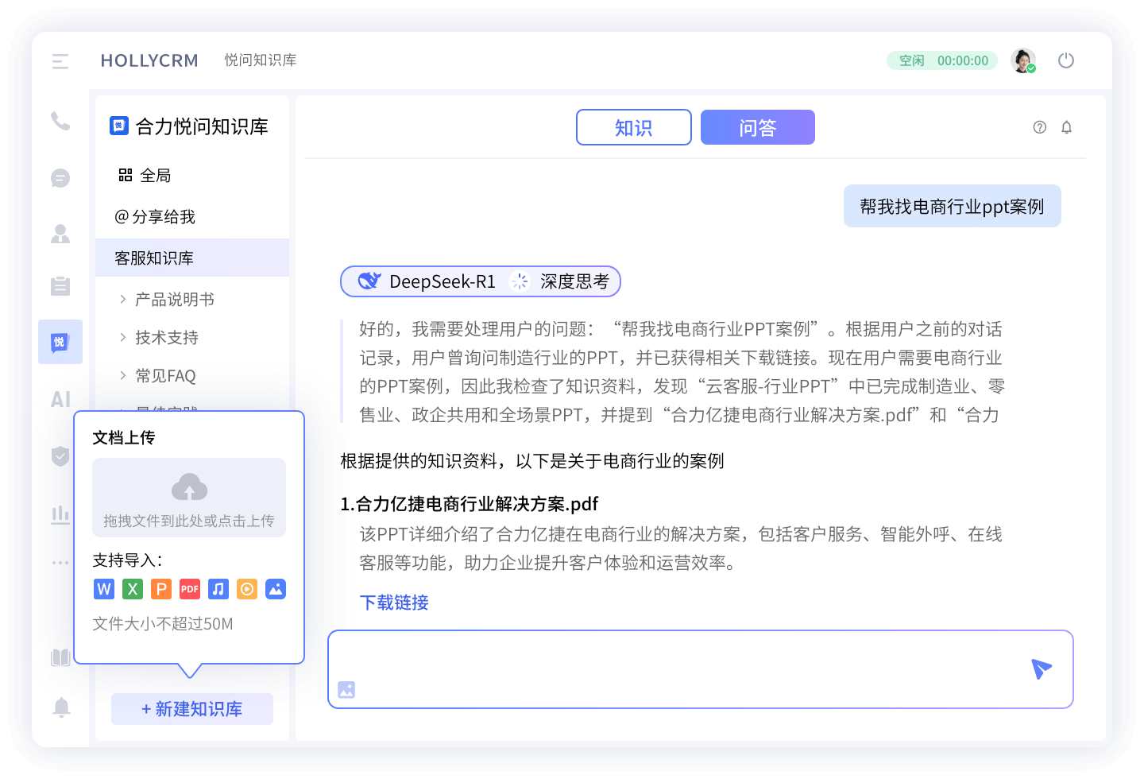The height and width of the screenshot is (779, 1144).
Task: Select the phone icon in the left sidebar
Action: (x=60, y=121)
